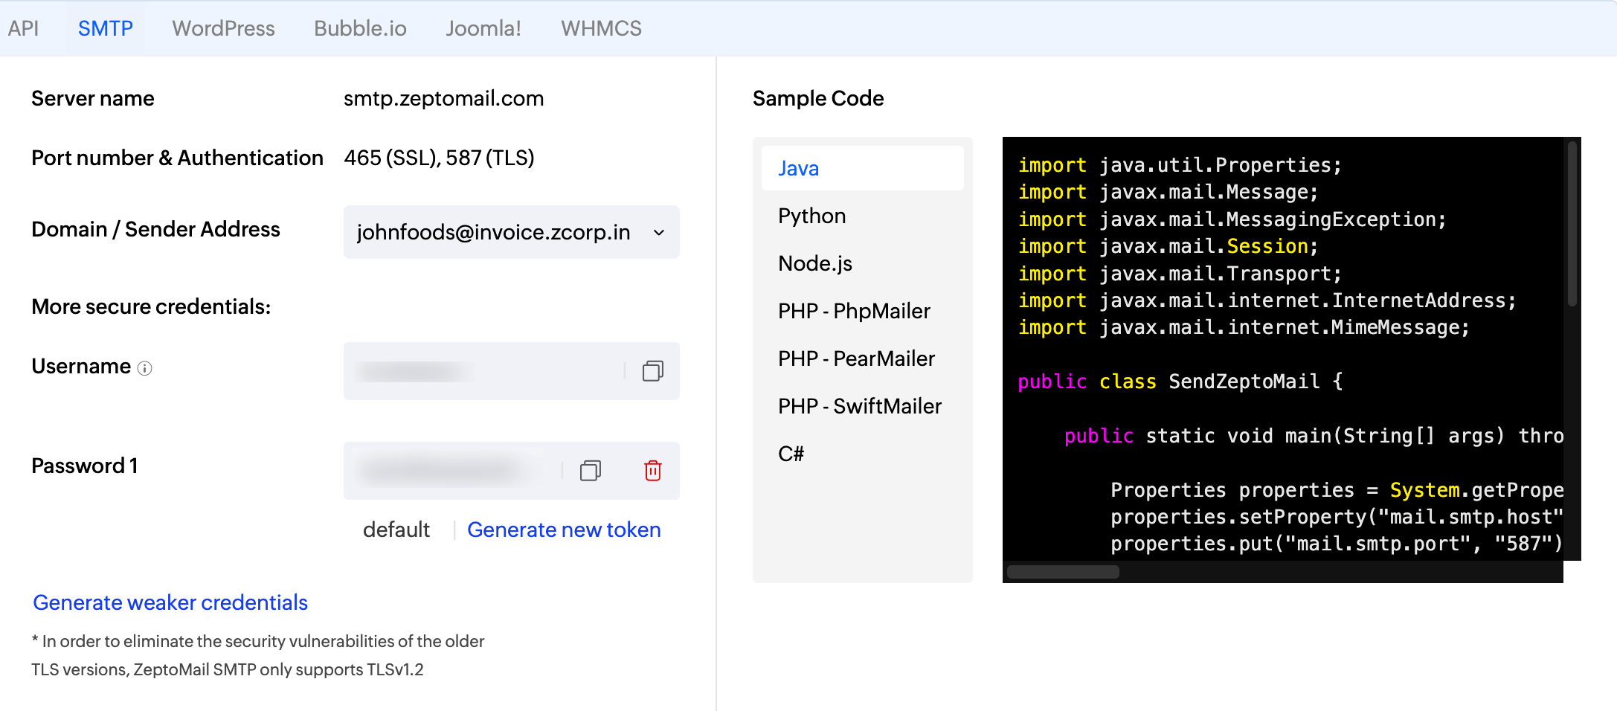Choose PHP - PhpMailer sample code
This screenshot has width=1617, height=711.
[853, 311]
